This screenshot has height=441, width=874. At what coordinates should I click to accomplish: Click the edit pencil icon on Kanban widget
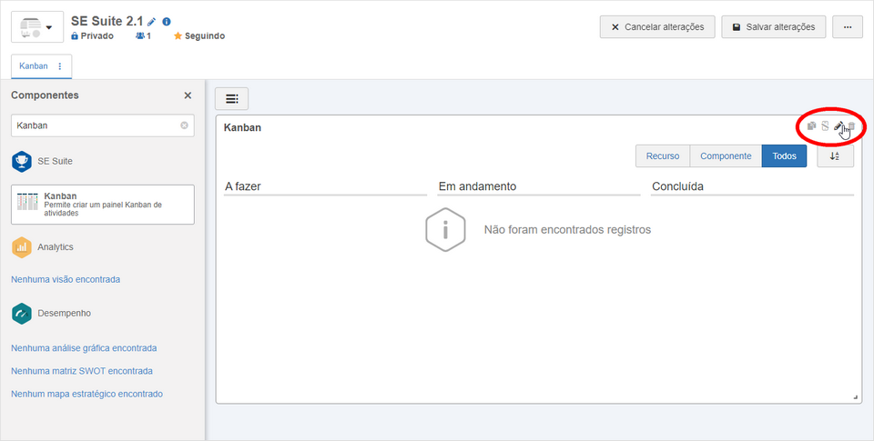[x=838, y=126]
